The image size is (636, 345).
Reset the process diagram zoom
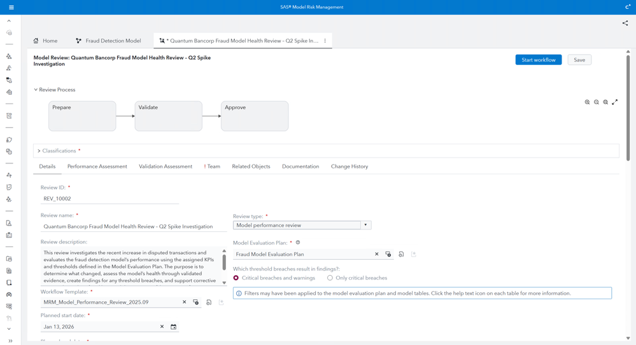point(605,102)
